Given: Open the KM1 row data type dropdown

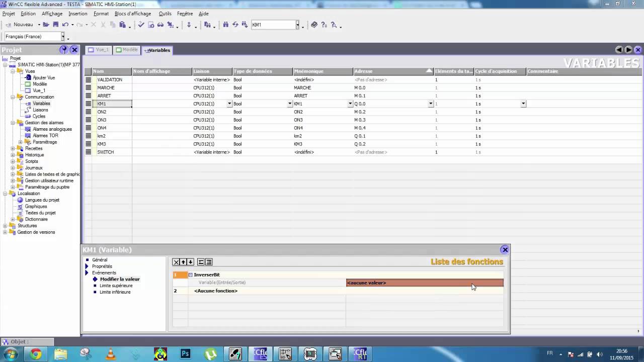Looking at the screenshot, I should [x=290, y=104].
